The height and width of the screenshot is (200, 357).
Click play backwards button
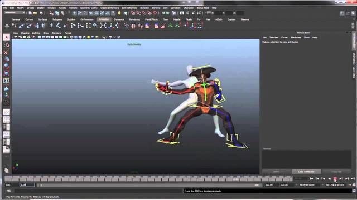(x=329, y=179)
